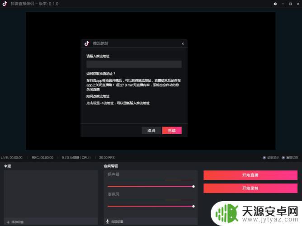Toggle the 直播状态 radio indicator
This screenshot has height=226, width=302.
(x=283, y=158)
